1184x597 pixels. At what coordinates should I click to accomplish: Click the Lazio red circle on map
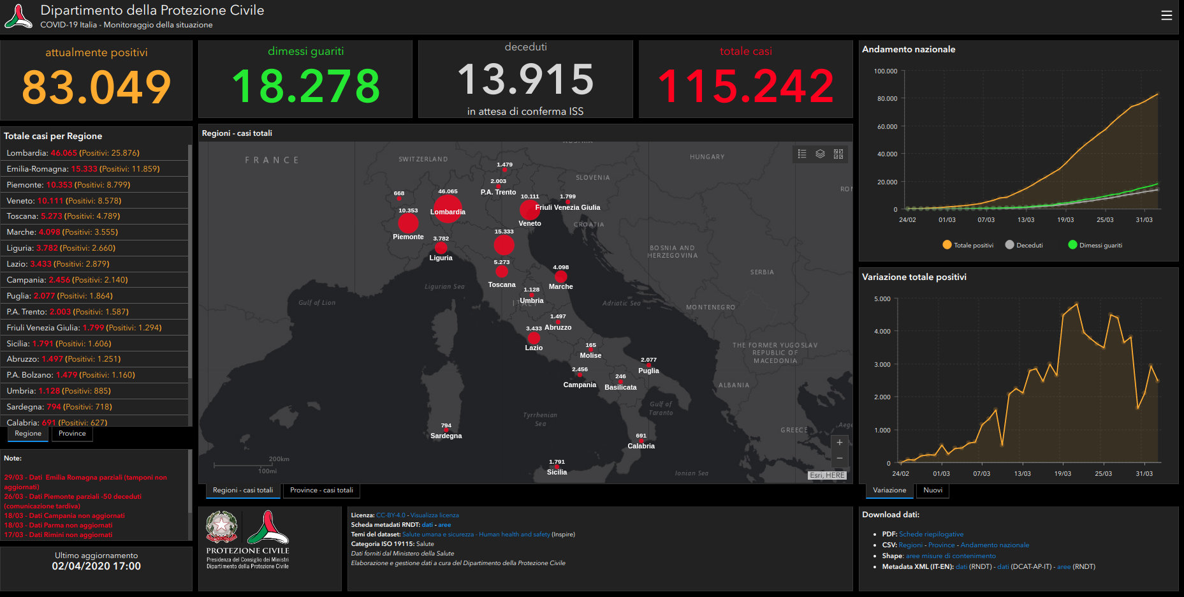tap(534, 338)
